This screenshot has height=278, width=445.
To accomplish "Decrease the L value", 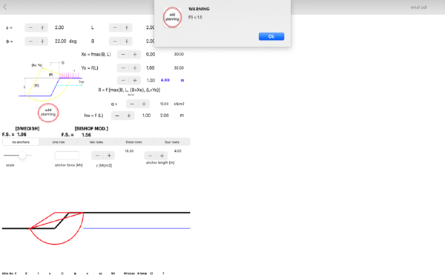I will coord(115,27).
